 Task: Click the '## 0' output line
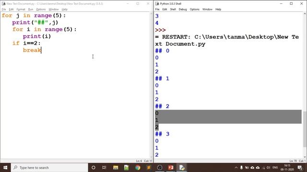point(162,51)
